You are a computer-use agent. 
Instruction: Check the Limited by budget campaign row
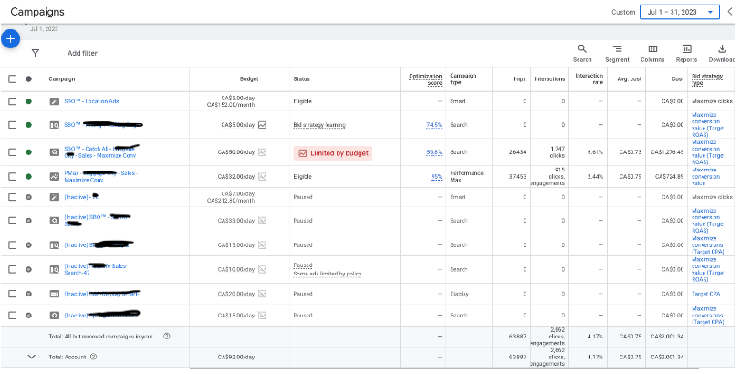12,151
